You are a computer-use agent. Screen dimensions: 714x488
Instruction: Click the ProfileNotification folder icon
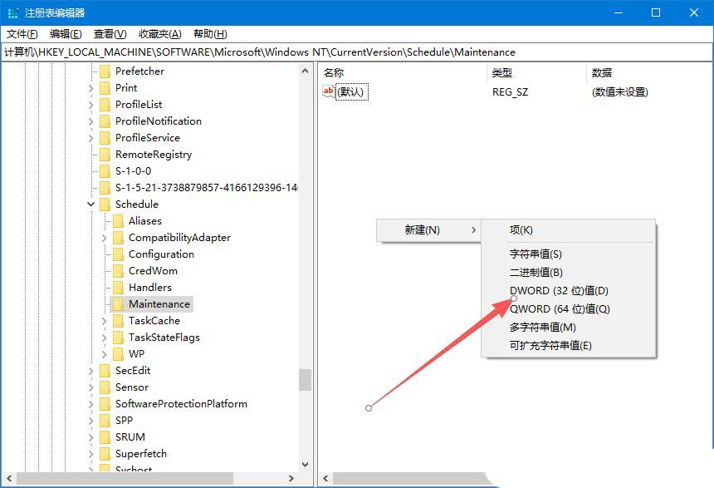pos(105,121)
